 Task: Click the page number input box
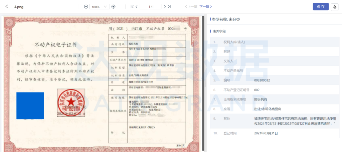[150, 7]
